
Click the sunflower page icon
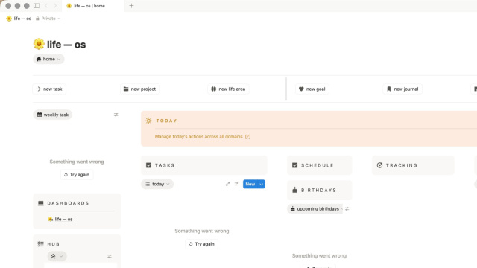[39, 44]
